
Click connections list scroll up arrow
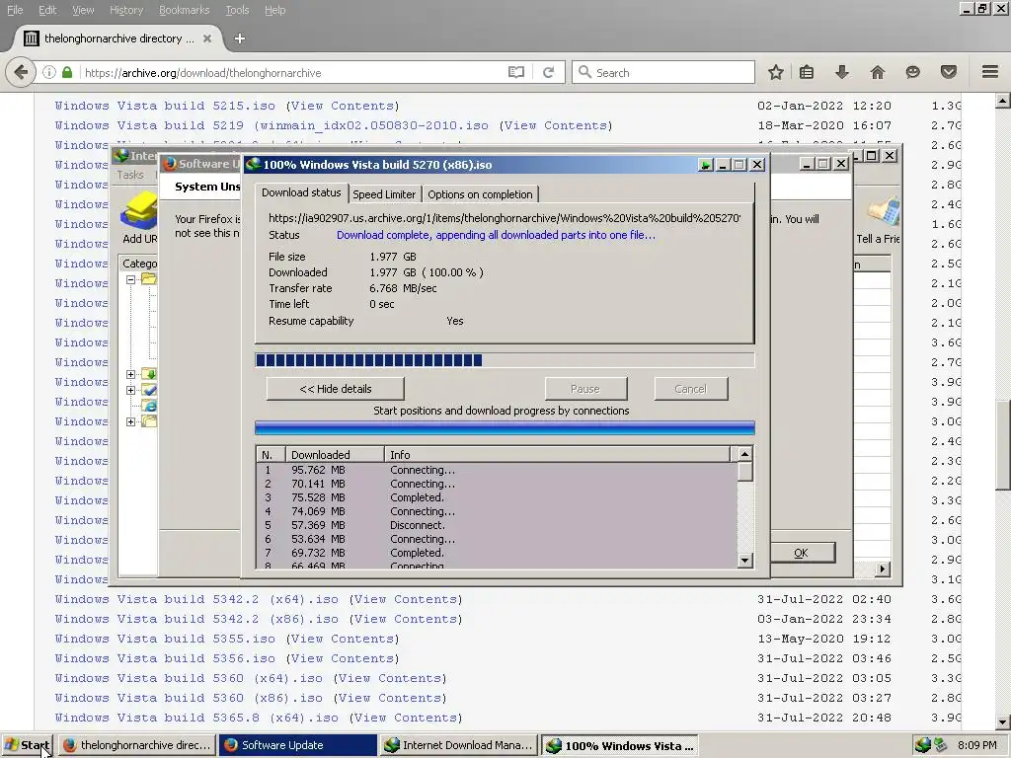[x=744, y=454]
